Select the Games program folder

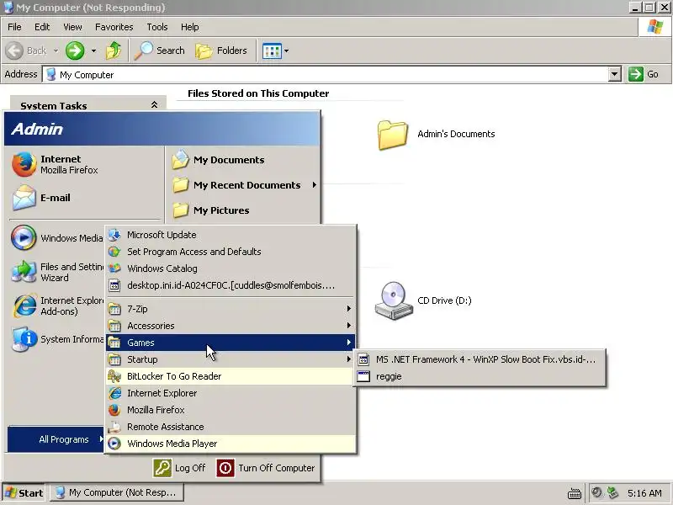point(231,343)
